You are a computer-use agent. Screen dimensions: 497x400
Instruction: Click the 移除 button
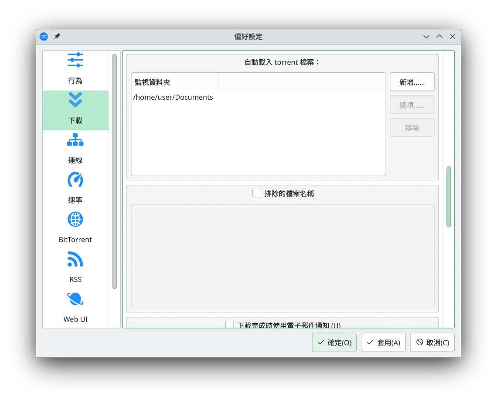[x=412, y=128]
